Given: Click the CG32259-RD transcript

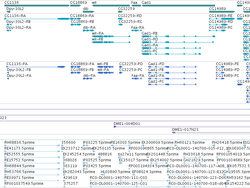Looking at the screenshot, I should (120, 19).
